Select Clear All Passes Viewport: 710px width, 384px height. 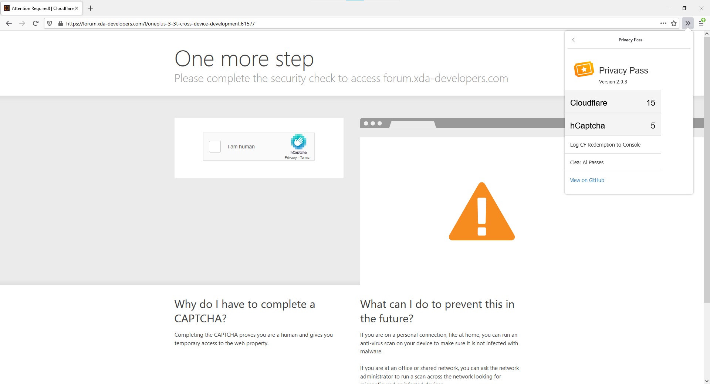587,162
